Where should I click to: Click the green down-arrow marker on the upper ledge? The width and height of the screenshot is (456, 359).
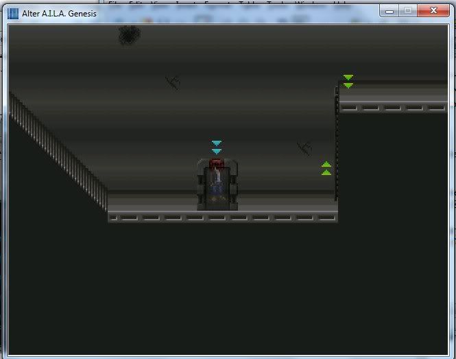tap(348, 81)
